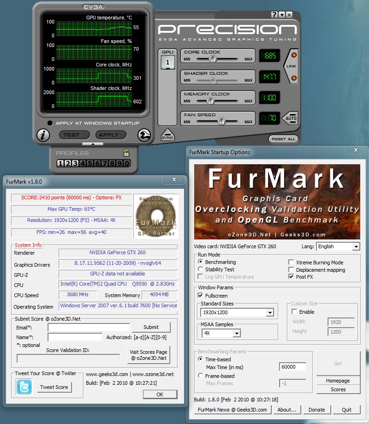Open FurMark Homepage button
This screenshot has height=424, width=369.
[338, 381]
